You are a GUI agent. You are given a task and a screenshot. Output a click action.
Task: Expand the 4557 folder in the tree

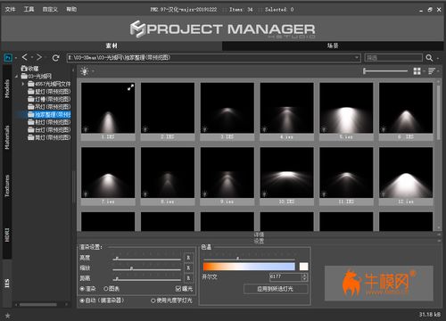23,84
